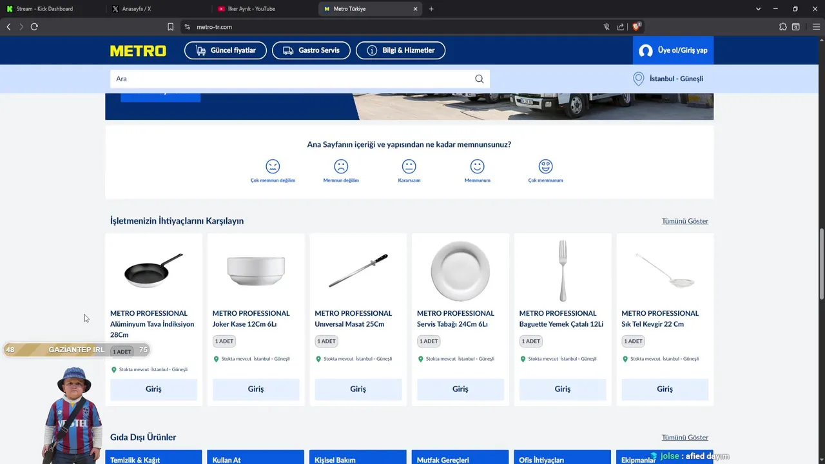
Task: Select 1 ADET for Universal Masat
Action: click(326, 341)
